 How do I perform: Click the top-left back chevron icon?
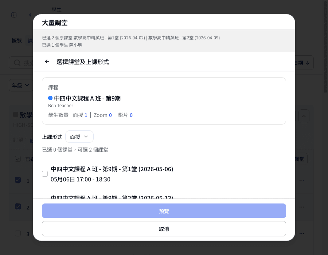[x=30, y=15]
